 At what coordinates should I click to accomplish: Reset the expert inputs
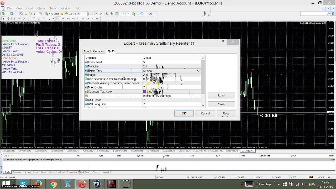pyautogui.click(x=226, y=113)
